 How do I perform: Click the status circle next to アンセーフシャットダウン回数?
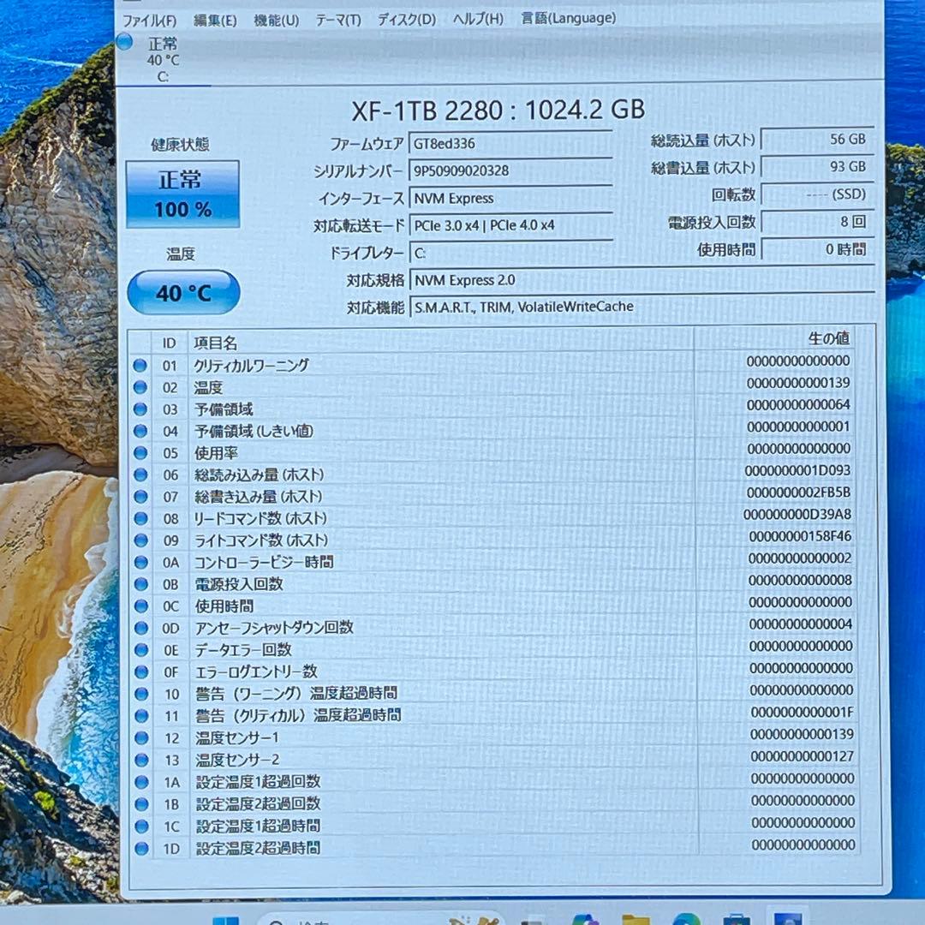point(140,628)
